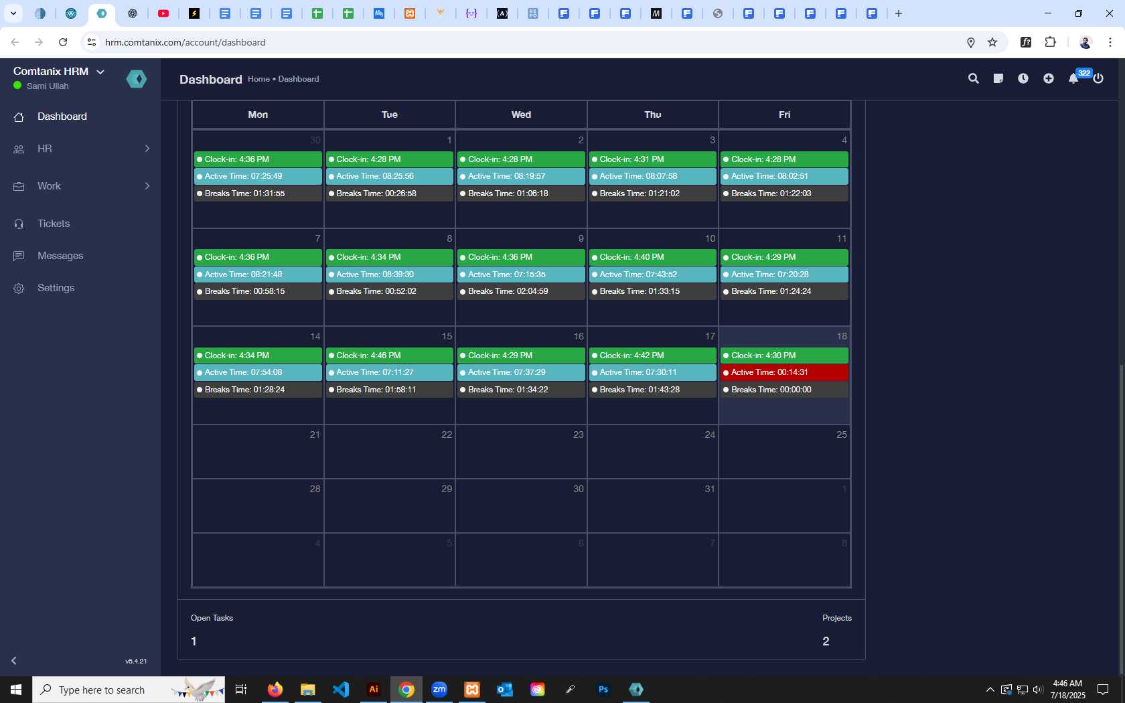The image size is (1125, 703).
Task: View site information icon beside URL
Action: (92, 42)
